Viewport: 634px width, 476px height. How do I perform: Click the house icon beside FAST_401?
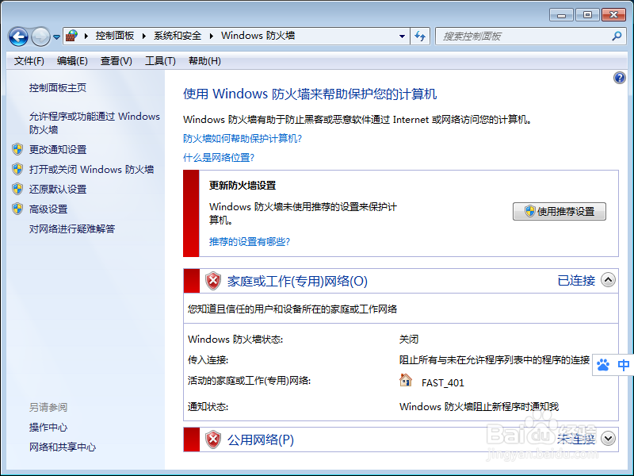tap(405, 381)
